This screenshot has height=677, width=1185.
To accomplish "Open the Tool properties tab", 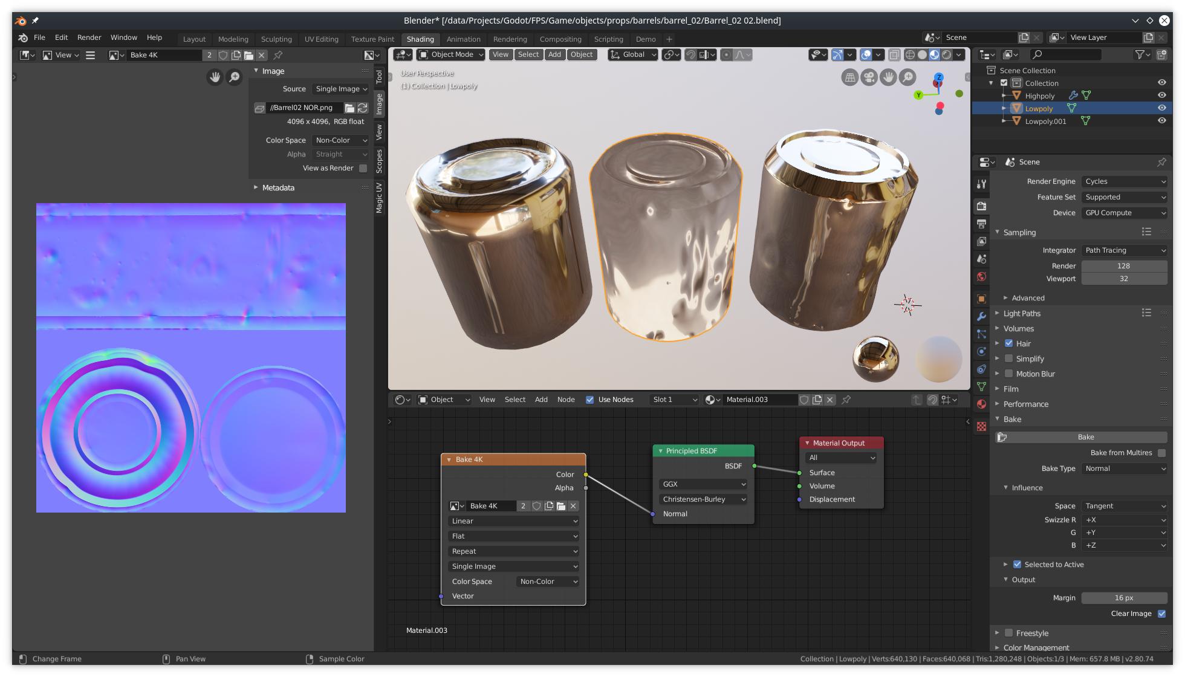I will coord(981,184).
